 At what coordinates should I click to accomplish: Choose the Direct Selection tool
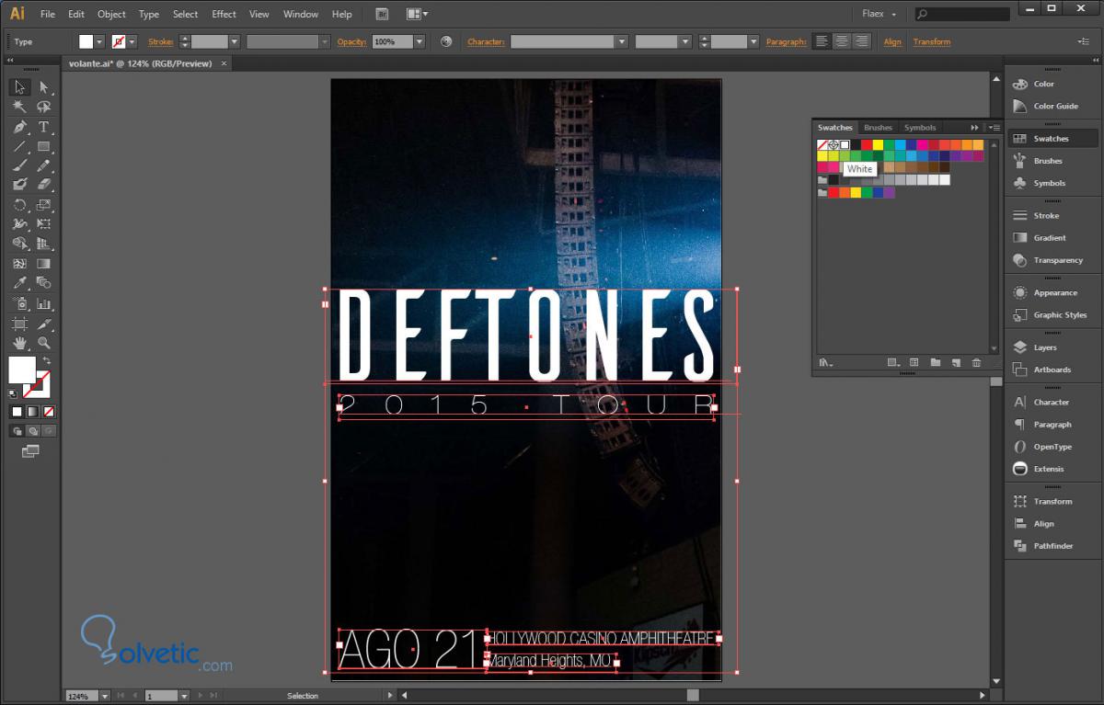pos(43,87)
